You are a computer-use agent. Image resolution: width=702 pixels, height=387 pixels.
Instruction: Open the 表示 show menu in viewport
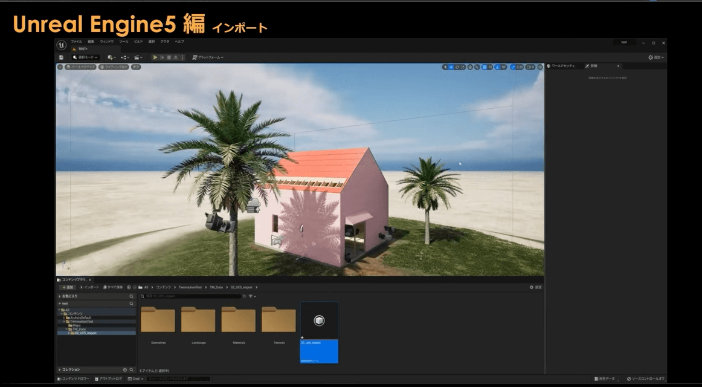tap(136, 67)
